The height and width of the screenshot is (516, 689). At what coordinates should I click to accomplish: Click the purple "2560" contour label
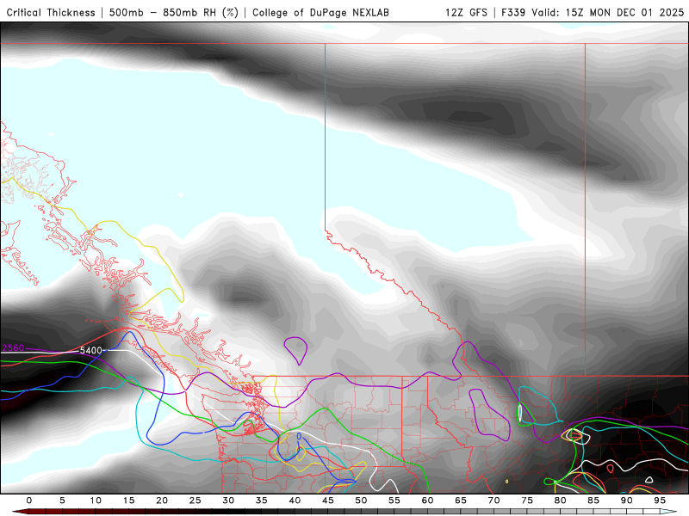click(x=13, y=348)
